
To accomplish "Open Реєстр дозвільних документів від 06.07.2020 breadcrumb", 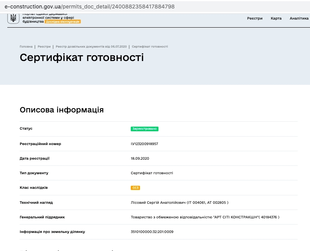I will coord(91,46).
